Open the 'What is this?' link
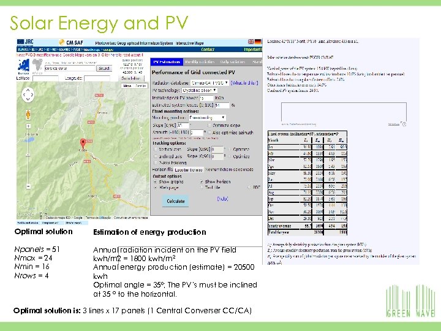Viewport: 441px width, 331px height. [244, 83]
